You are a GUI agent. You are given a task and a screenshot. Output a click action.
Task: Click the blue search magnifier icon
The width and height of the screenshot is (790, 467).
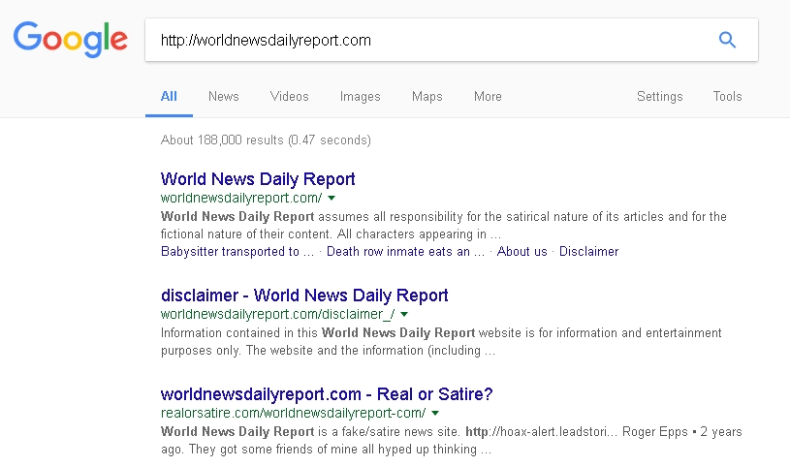tap(727, 40)
